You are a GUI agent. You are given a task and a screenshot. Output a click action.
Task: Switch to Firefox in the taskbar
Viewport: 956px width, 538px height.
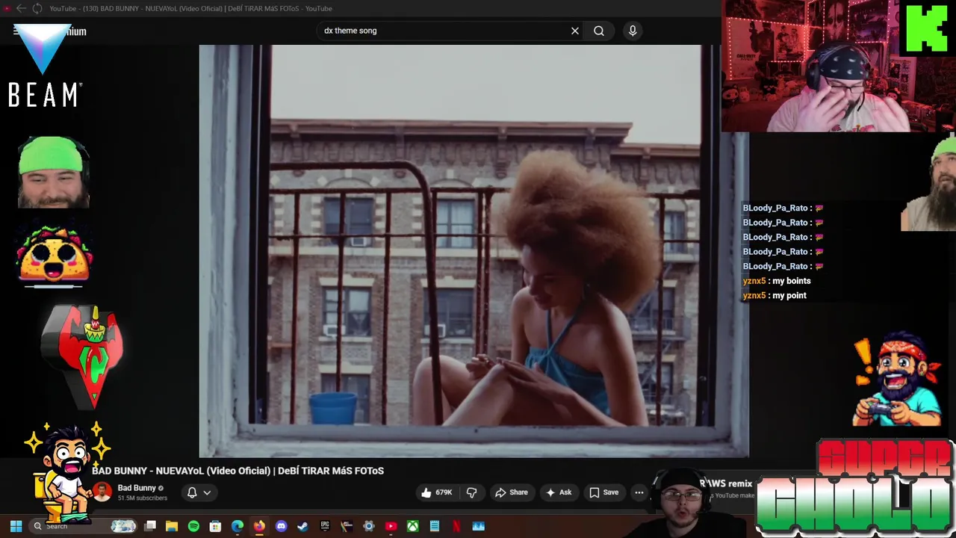(259, 526)
